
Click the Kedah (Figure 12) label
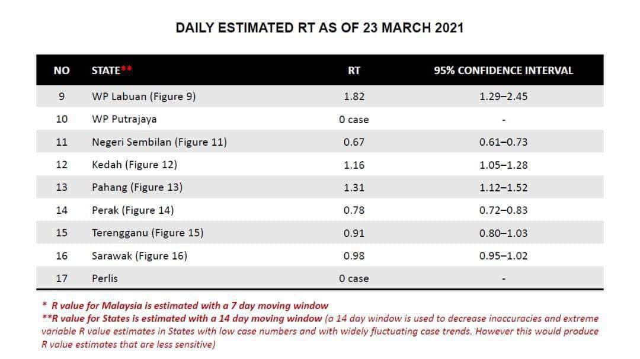pos(134,165)
